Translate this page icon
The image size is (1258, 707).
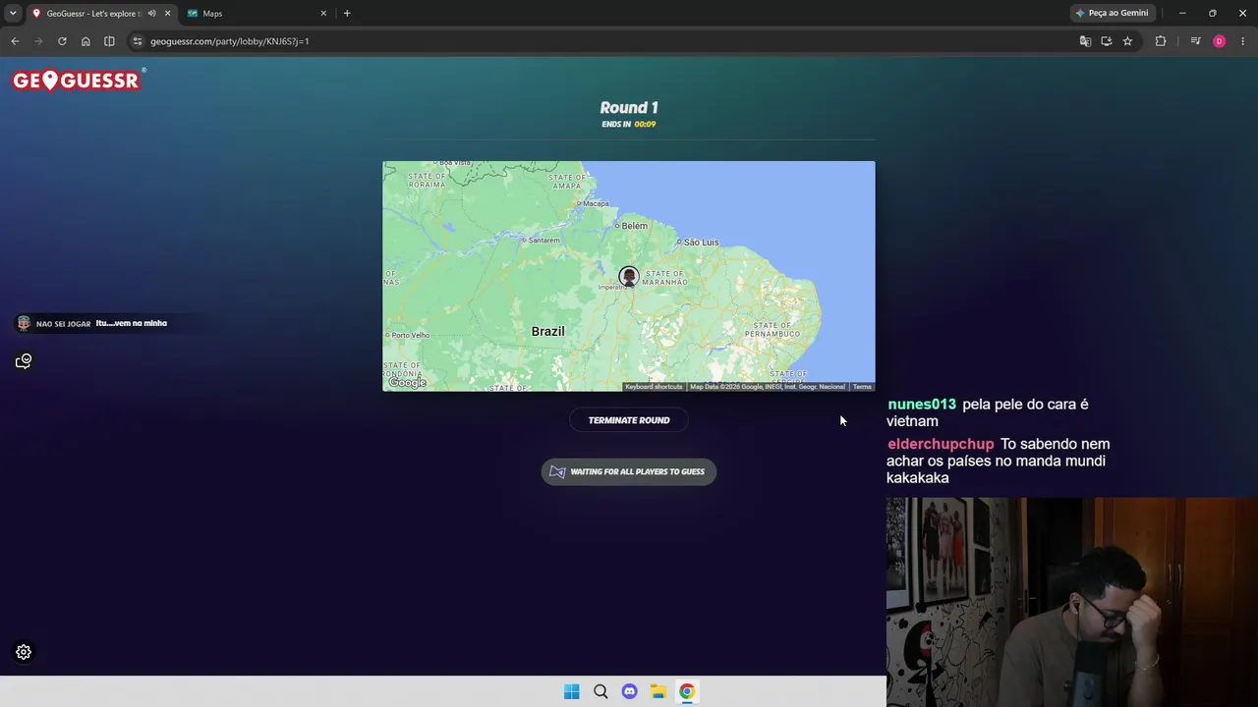pyautogui.click(x=1085, y=41)
